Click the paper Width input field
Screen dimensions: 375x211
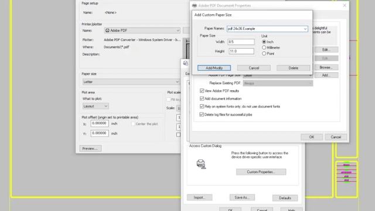(x=241, y=42)
